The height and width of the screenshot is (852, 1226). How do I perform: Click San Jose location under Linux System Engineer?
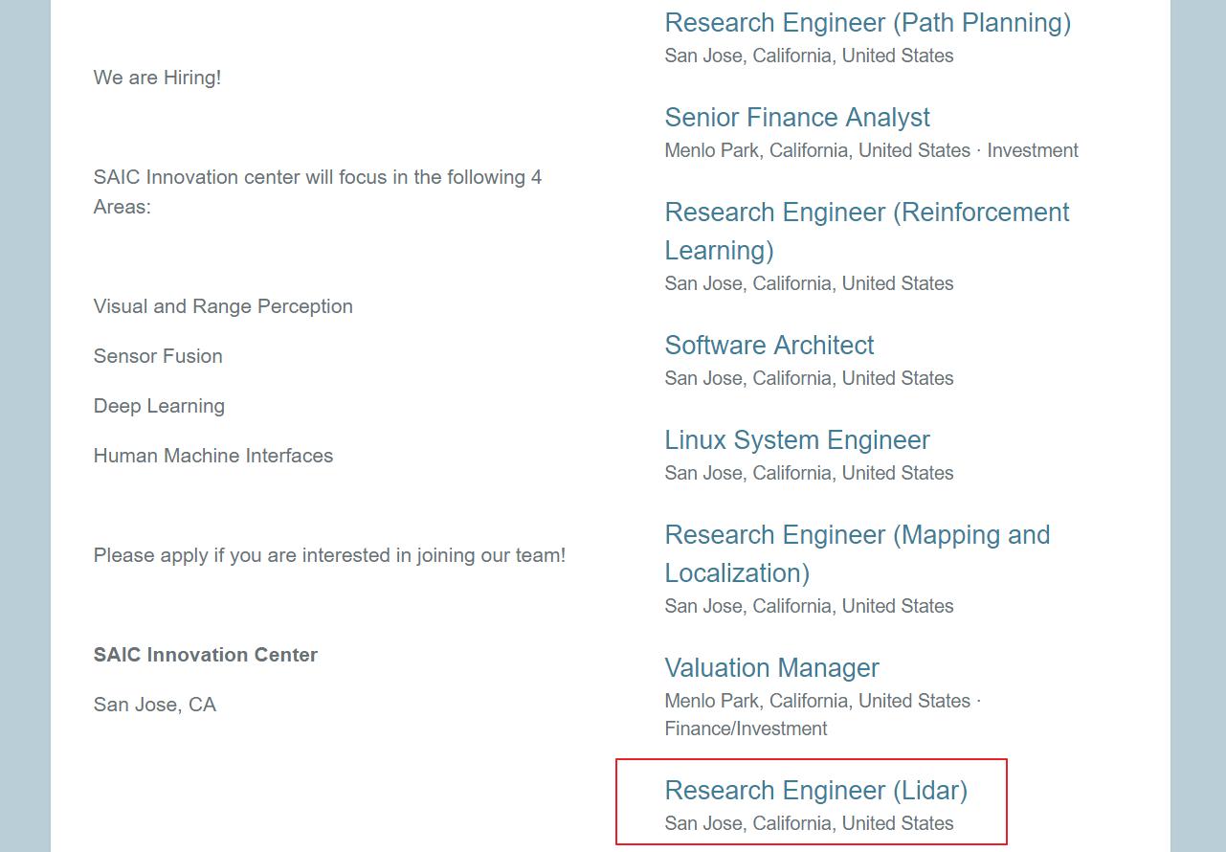click(809, 474)
